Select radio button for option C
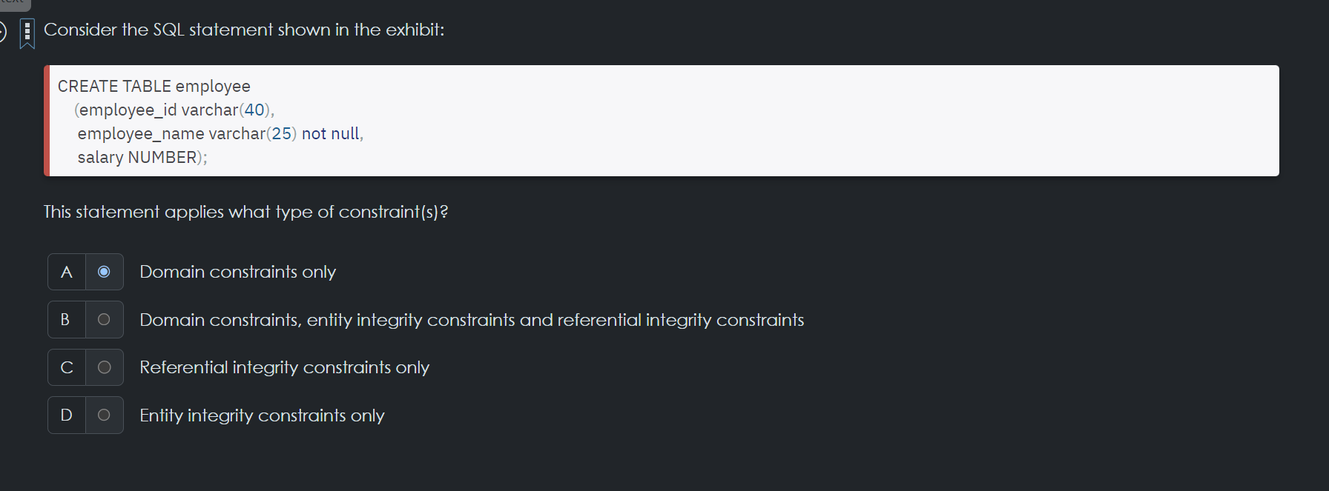This screenshot has width=1329, height=491. pyautogui.click(x=105, y=367)
